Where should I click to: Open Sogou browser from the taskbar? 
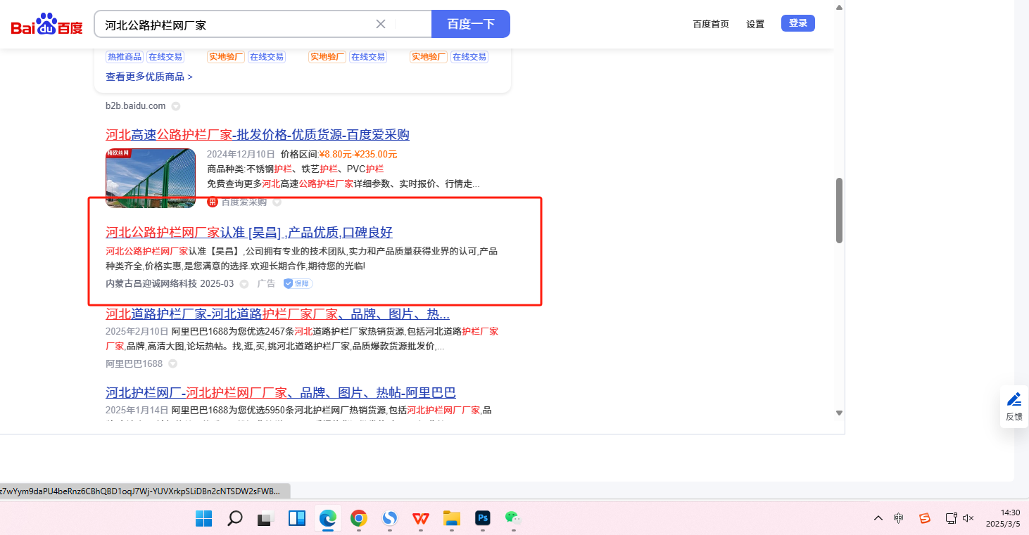tap(390, 519)
